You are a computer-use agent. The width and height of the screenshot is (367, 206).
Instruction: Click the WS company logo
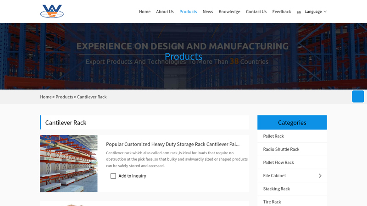[x=52, y=11]
